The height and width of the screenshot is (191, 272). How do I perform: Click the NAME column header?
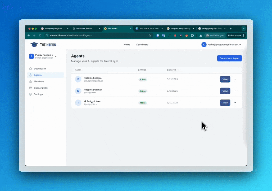[x=78, y=70]
